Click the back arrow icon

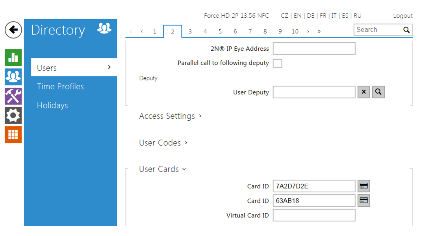coord(13,30)
